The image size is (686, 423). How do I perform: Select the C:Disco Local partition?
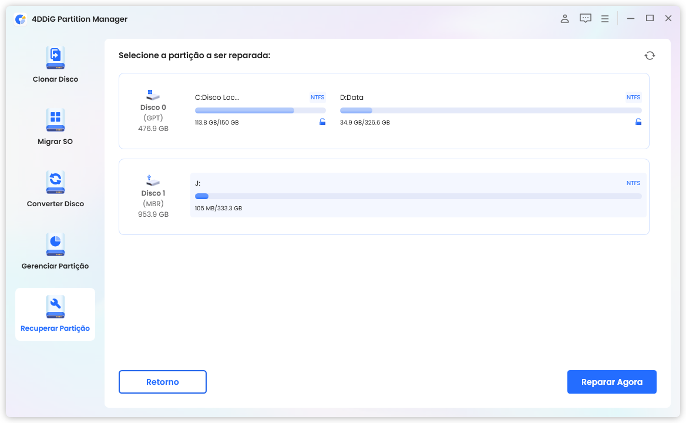[260, 110]
